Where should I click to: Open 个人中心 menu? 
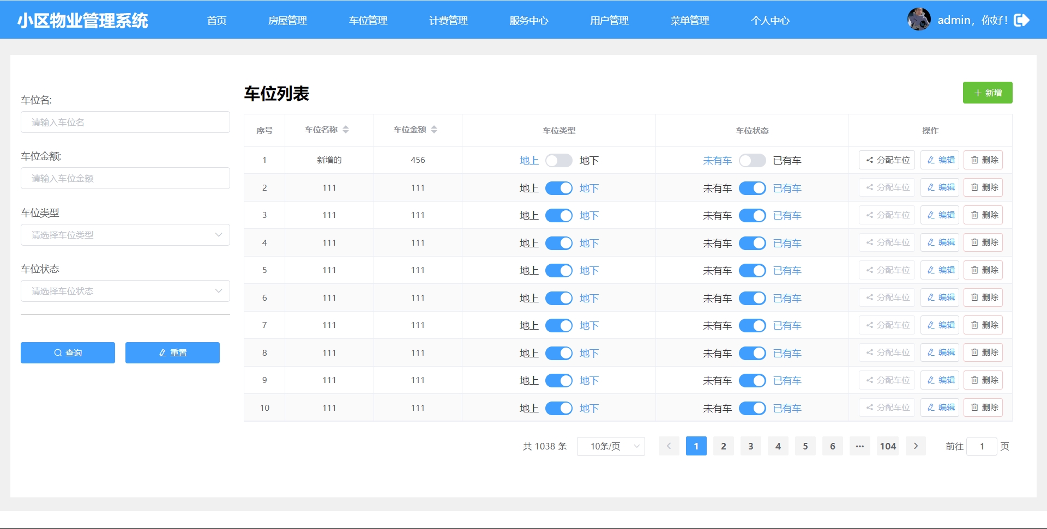coord(770,20)
